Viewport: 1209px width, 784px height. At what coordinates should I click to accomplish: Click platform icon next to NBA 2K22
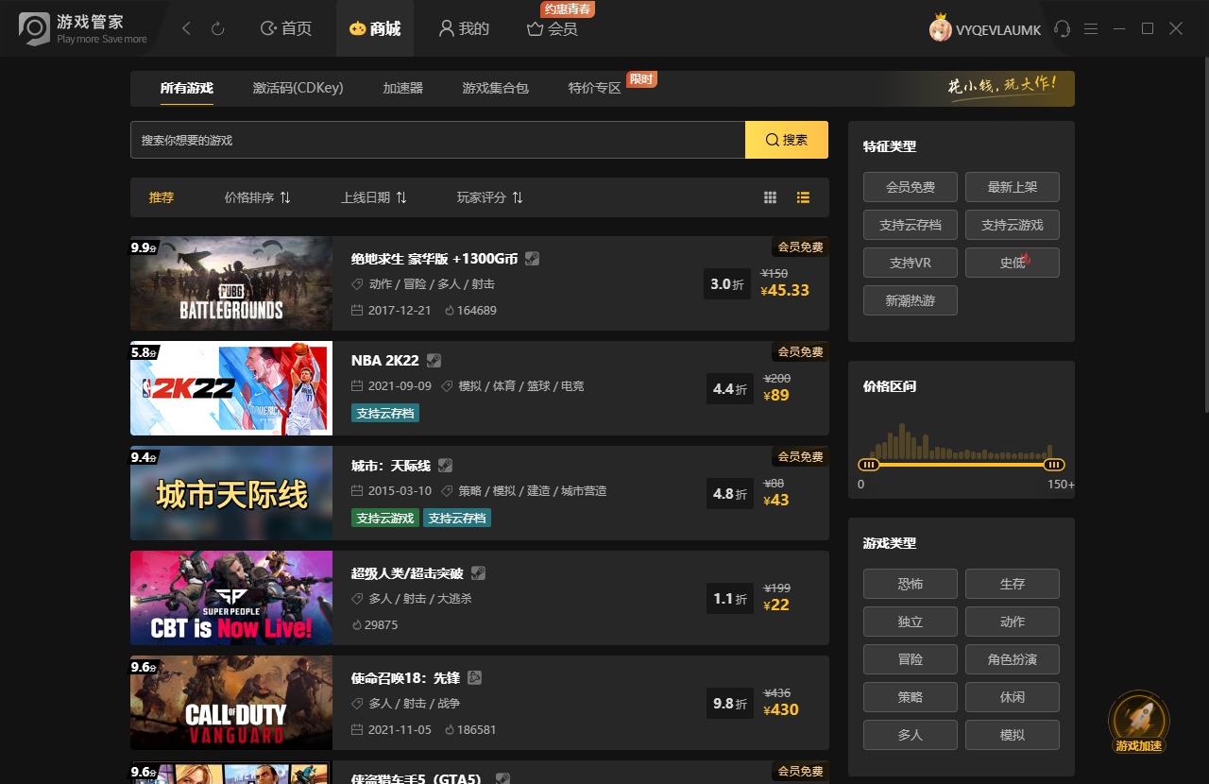click(x=434, y=360)
